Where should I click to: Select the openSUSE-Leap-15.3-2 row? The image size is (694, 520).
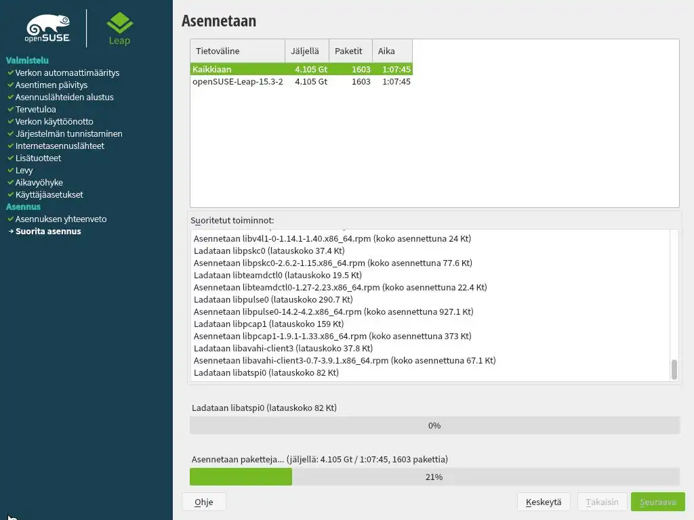[302, 81]
